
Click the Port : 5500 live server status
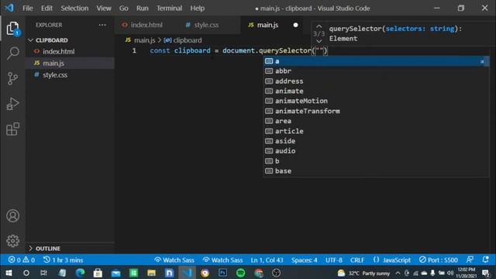coord(439,260)
